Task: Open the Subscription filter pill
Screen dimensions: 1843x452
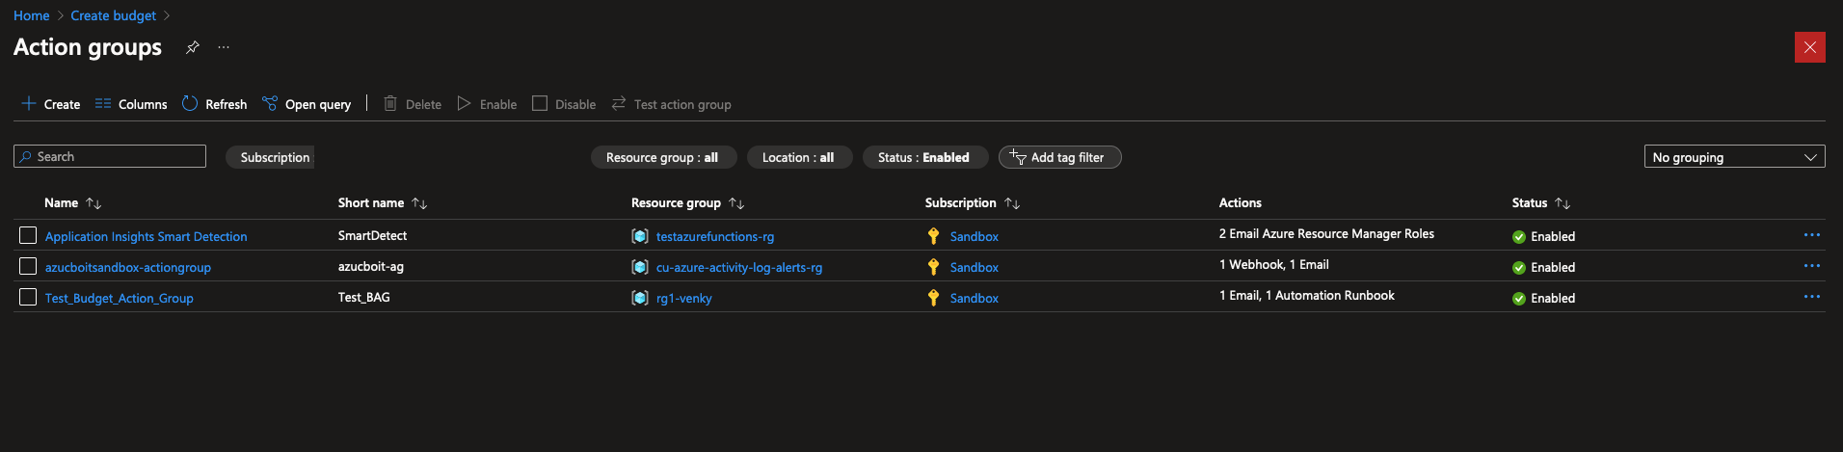Action: 270,157
